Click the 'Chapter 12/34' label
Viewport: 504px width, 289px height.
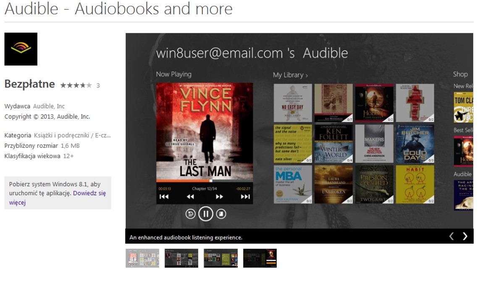pyautogui.click(x=205, y=189)
